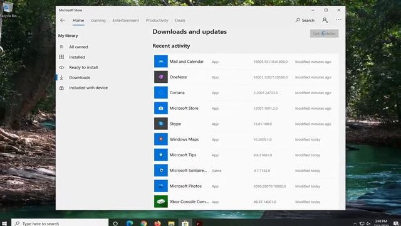
Task: Click the All owned grid icon
Action: pos(61,47)
